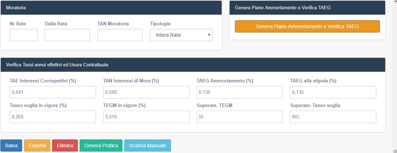This screenshot has height=153, width=397.
Task: Click the TAN Interessi di Mora field
Action: point(146,92)
